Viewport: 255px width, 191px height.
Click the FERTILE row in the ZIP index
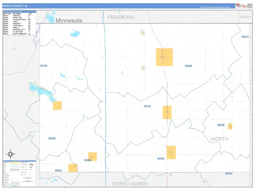(x=18, y=16)
